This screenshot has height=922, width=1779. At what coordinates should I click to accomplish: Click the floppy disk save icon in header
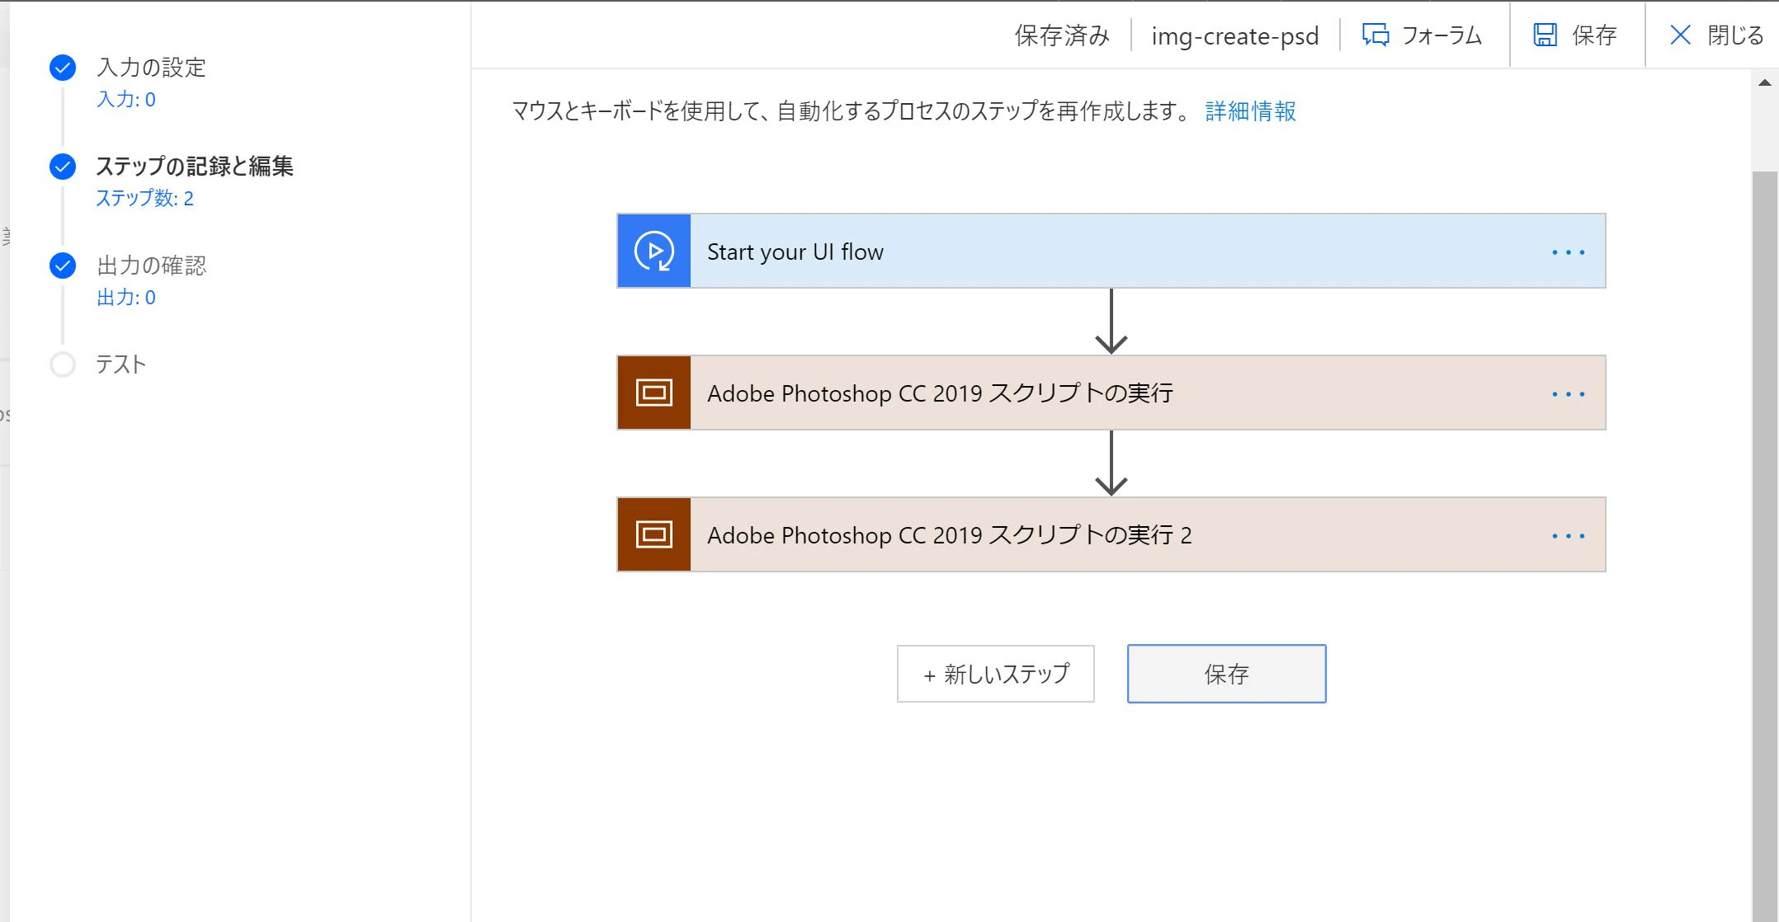[1545, 35]
